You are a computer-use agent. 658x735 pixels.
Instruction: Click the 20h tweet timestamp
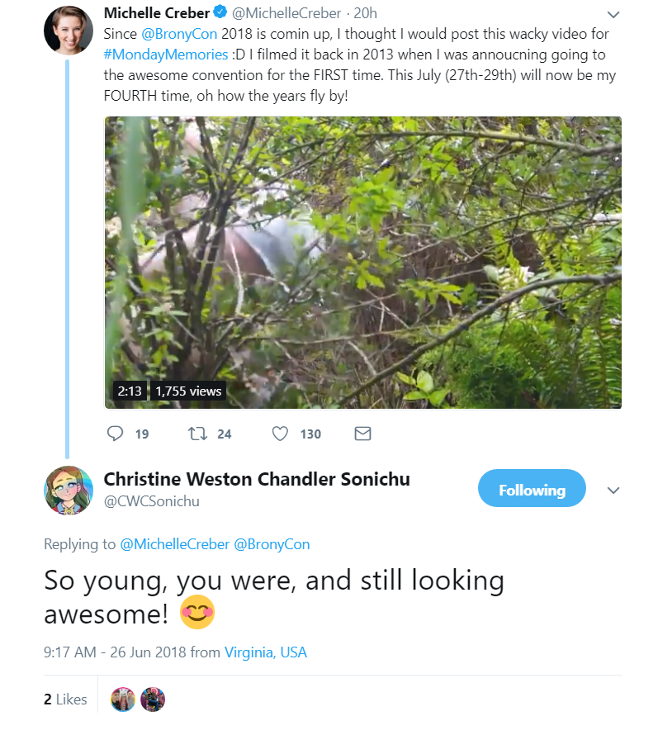365,13
